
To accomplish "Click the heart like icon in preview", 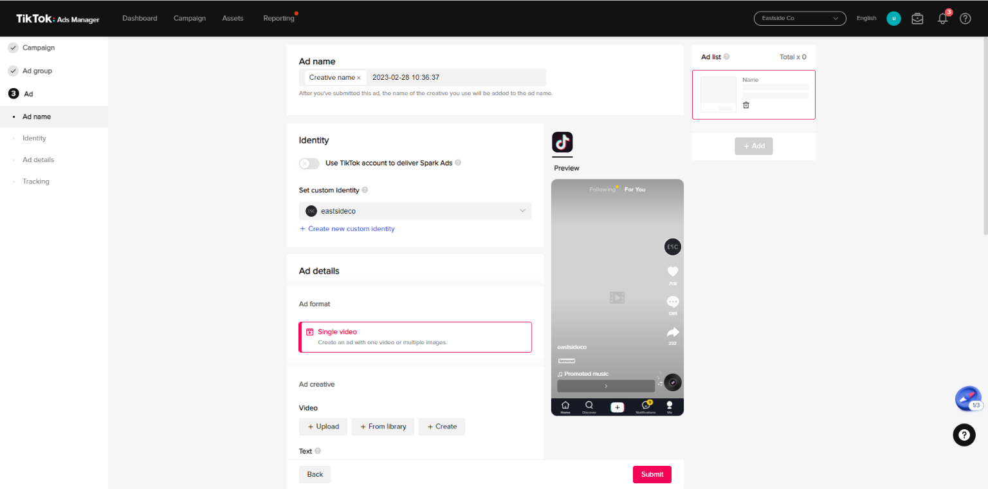I will pyautogui.click(x=673, y=272).
